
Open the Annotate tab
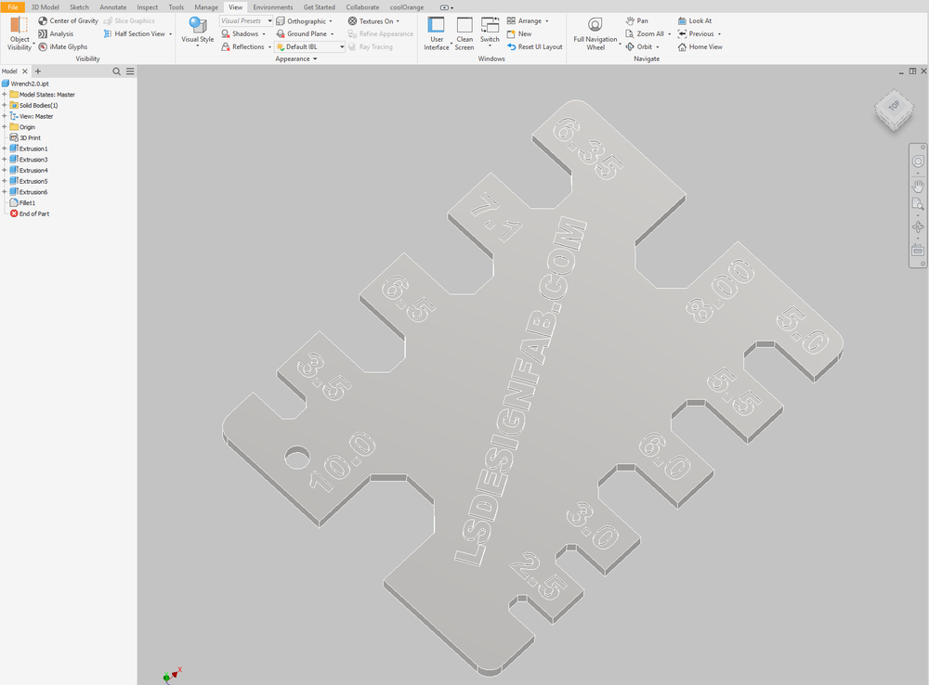point(112,7)
